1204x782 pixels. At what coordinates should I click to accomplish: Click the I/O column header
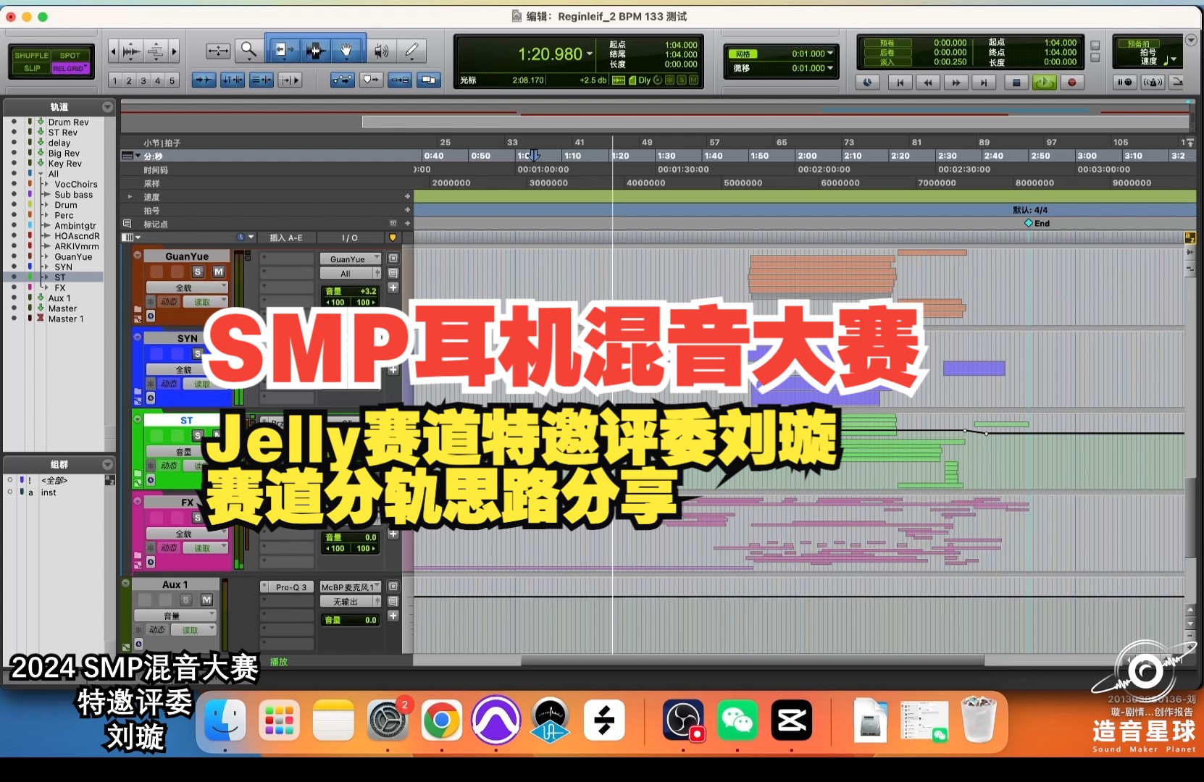[x=350, y=237]
